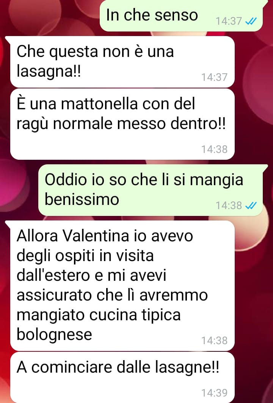
Task: Click the 14:38 timestamp next to "bolognese"
Action: pyautogui.click(x=215, y=340)
